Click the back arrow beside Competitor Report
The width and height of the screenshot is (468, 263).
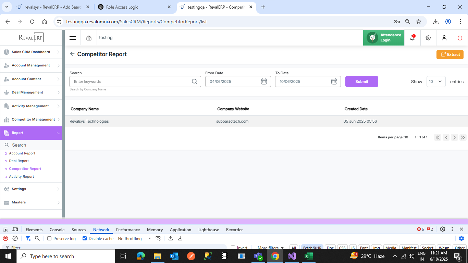pyautogui.click(x=72, y=54)
